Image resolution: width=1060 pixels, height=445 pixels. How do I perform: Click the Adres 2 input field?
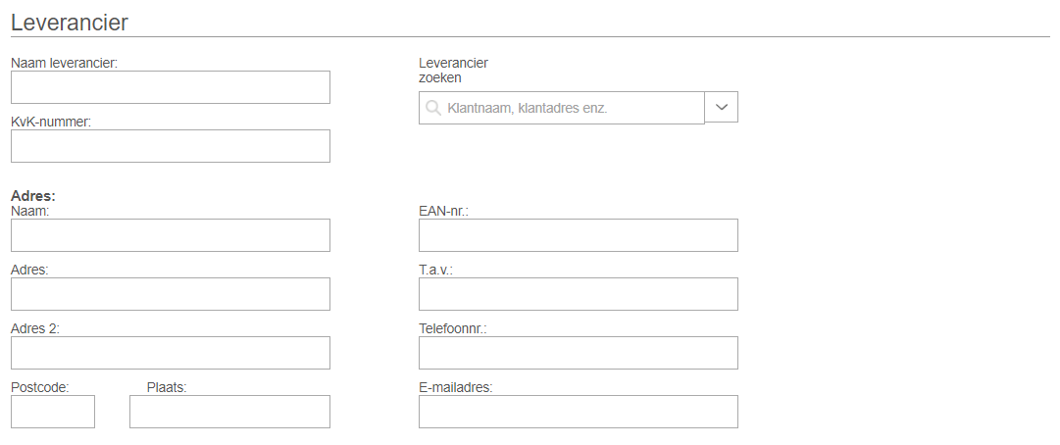[171, 353]
